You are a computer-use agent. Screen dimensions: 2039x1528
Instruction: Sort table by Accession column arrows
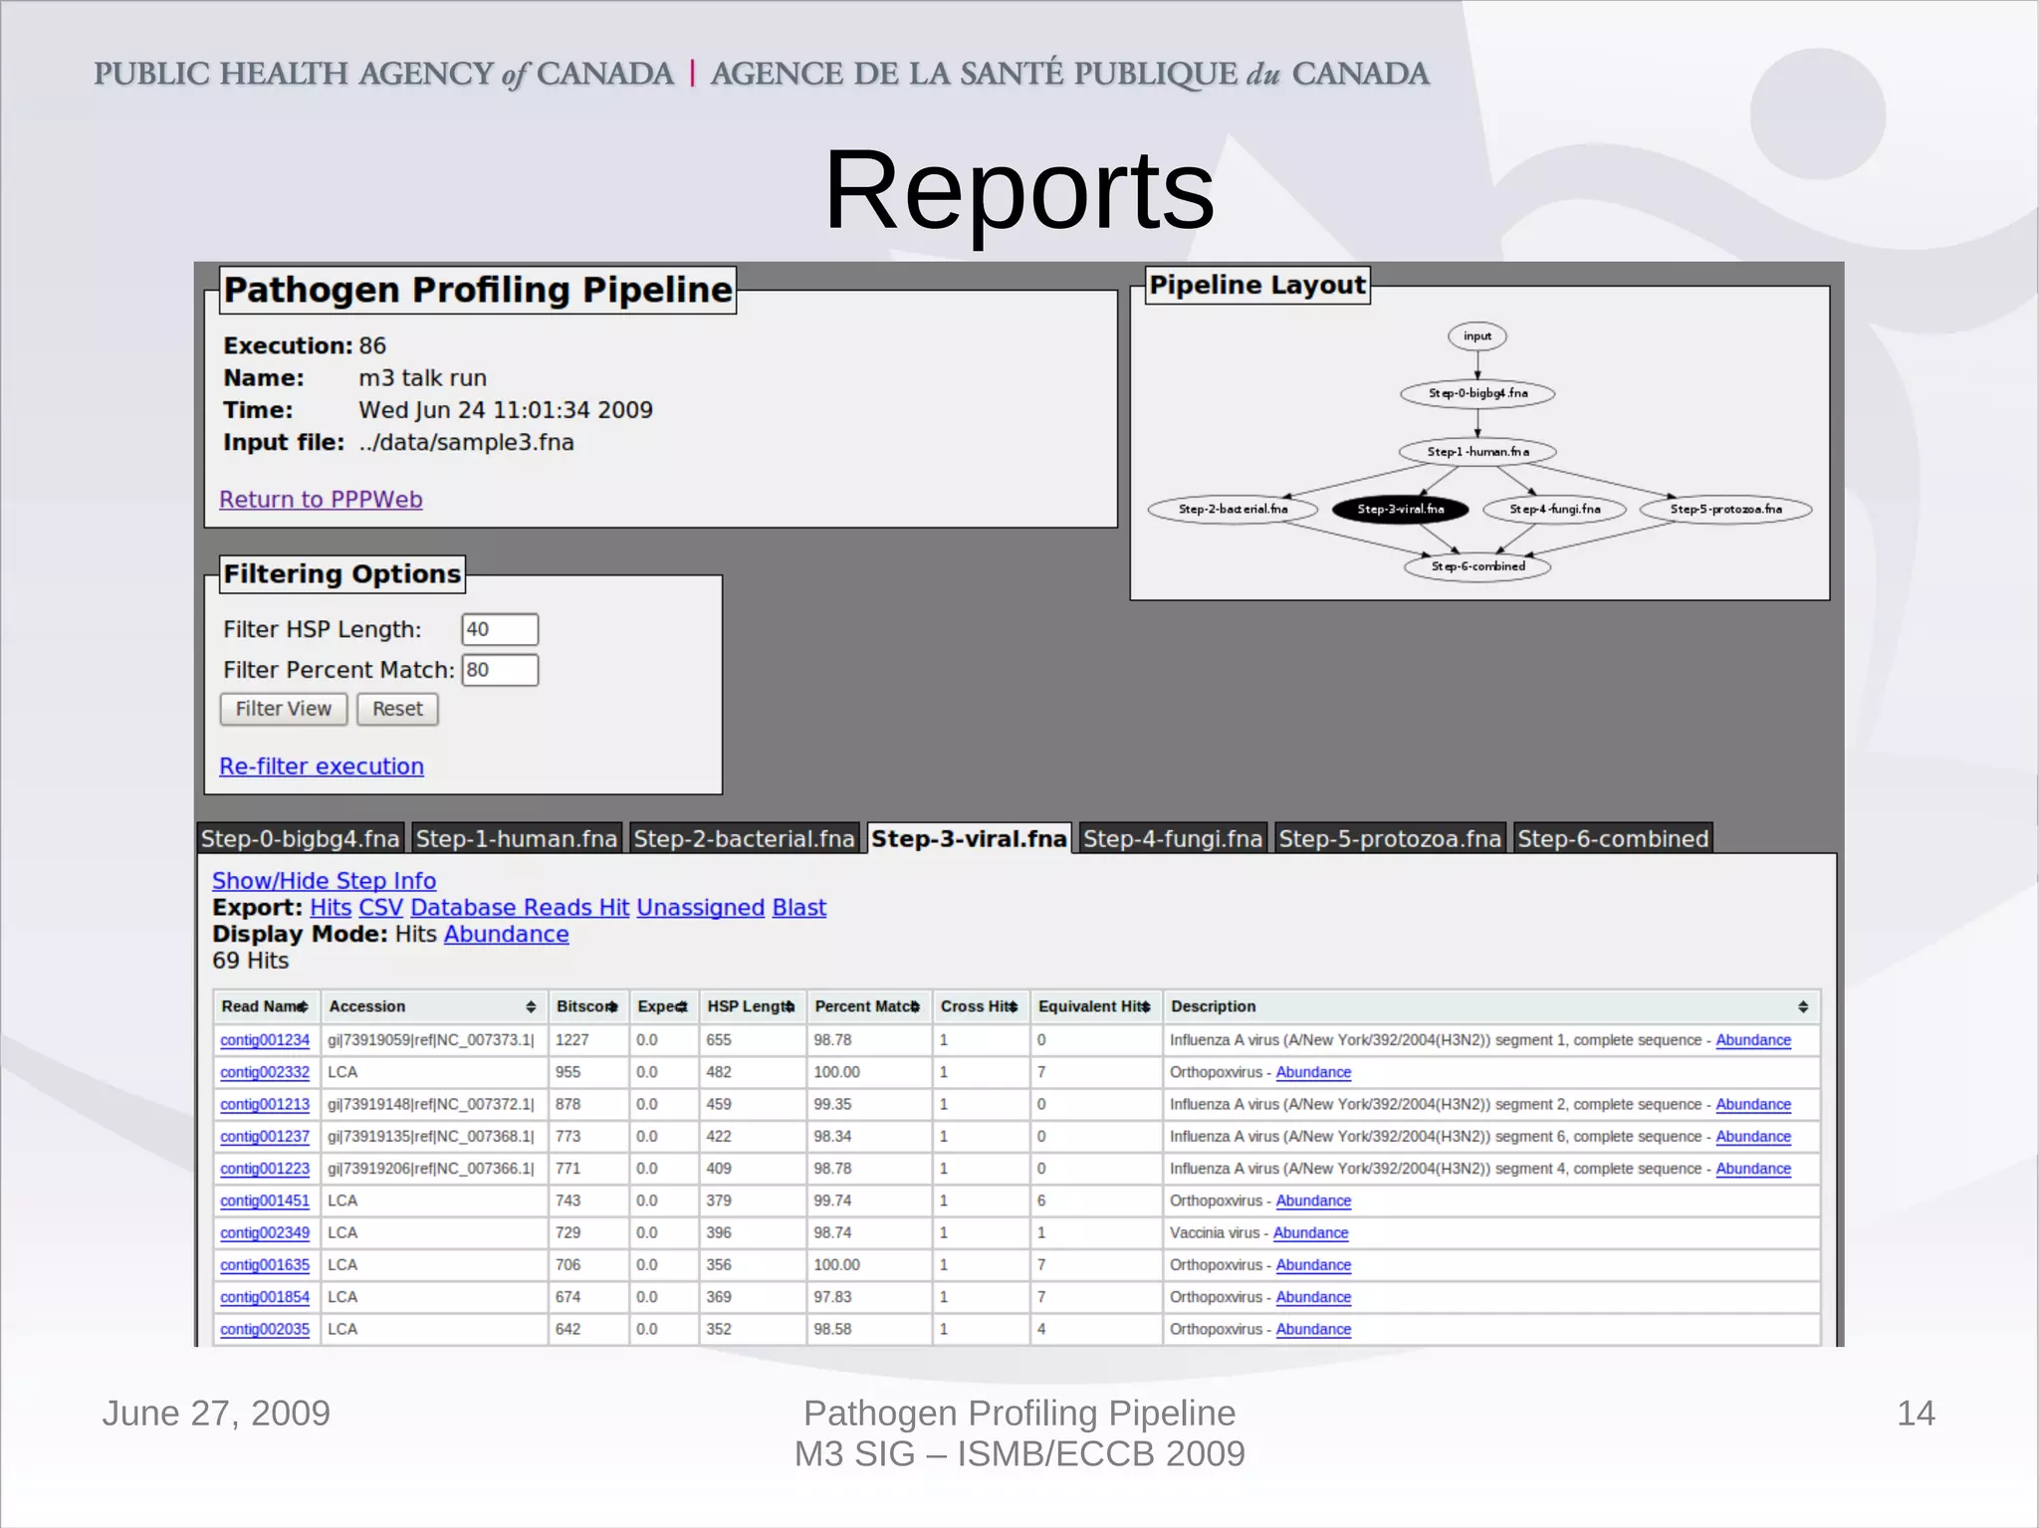pos(531,1007)
